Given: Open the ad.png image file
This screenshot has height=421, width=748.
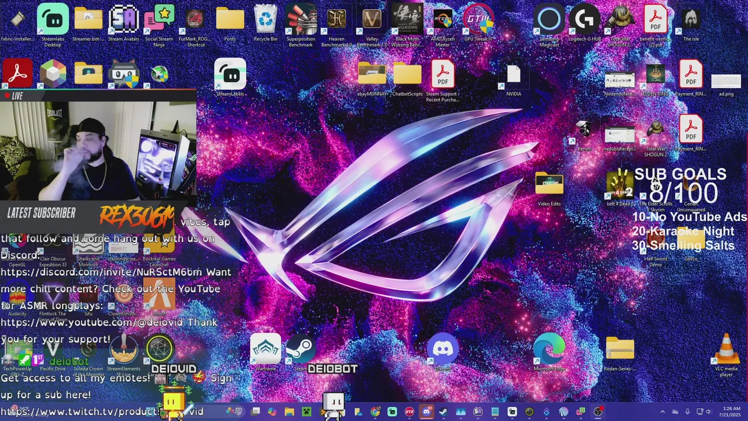Looking at the screenshot, I should pos(726,84).
